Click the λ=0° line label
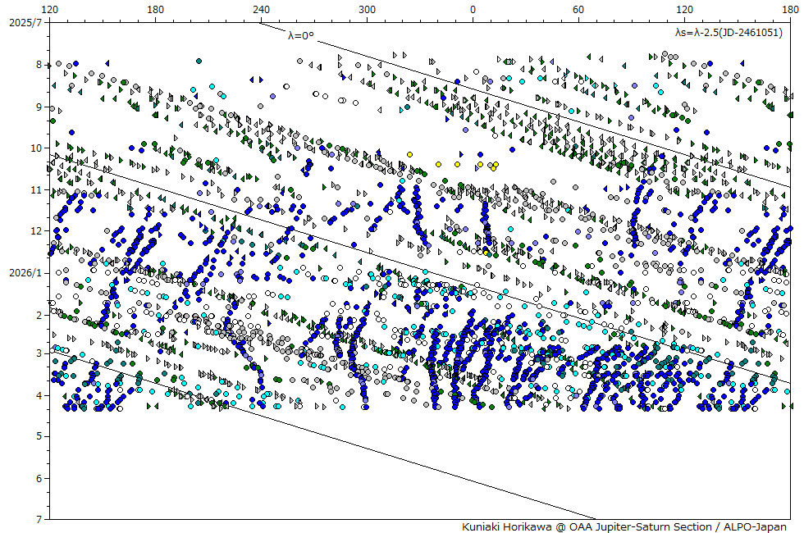This screenshot has height=533, width=804. [x=301, y=35]
